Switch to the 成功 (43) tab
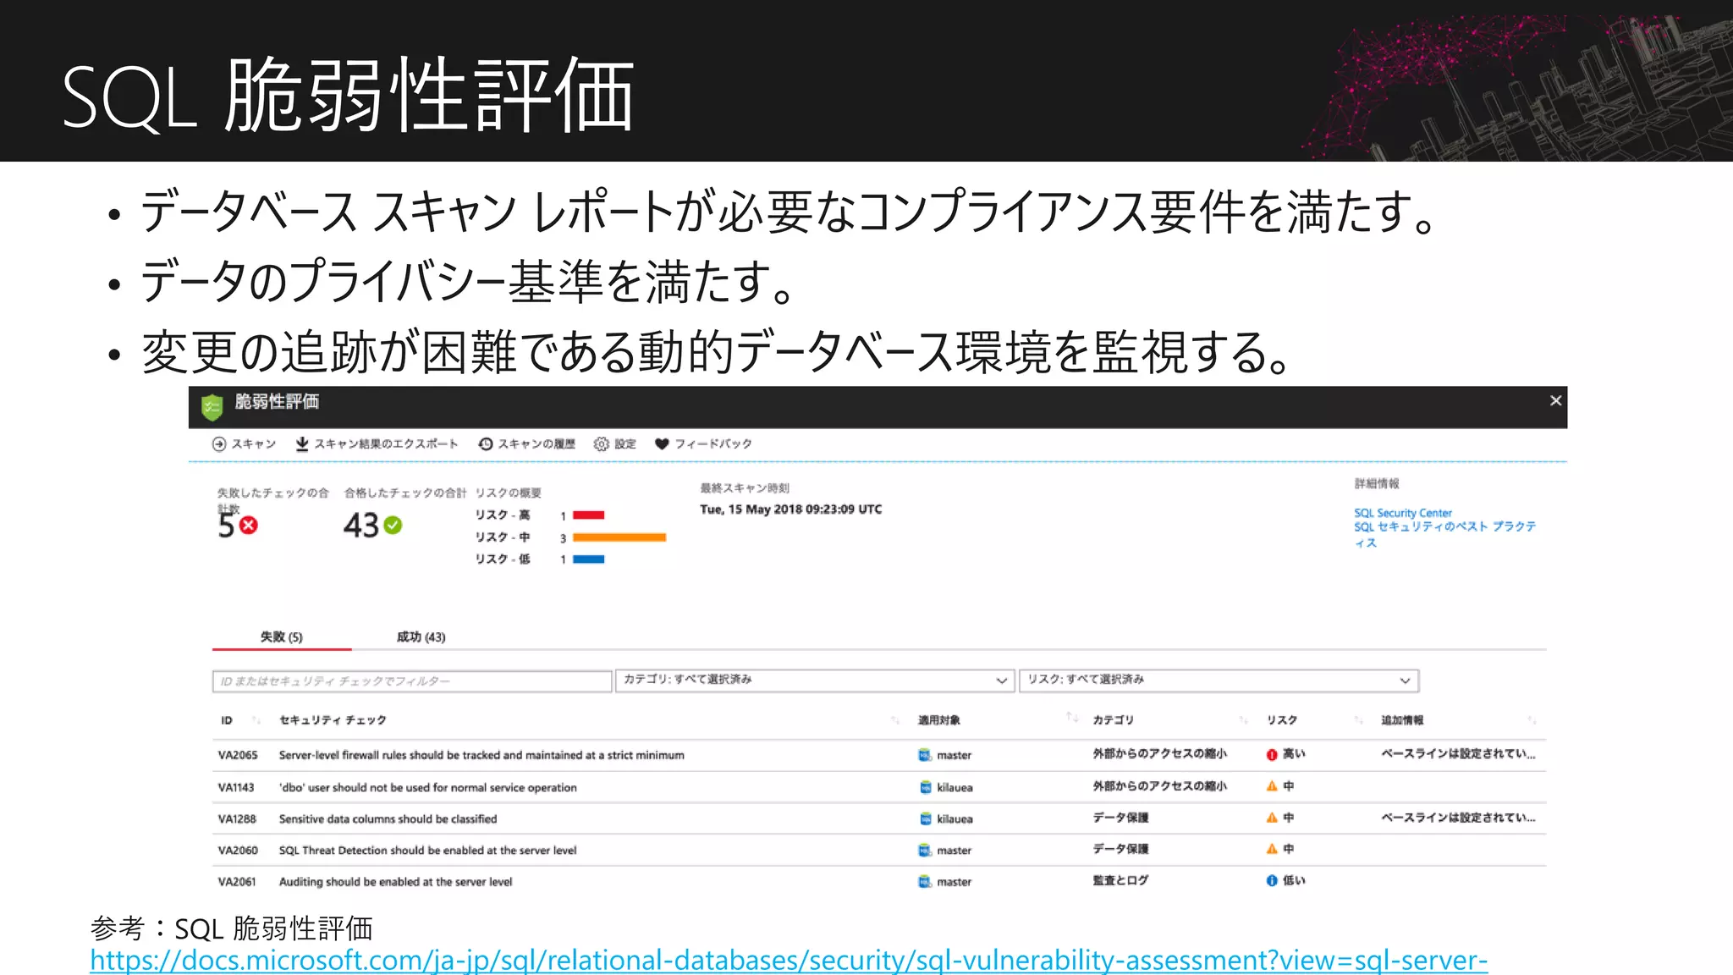Screen dimensions: 1733x975 point(421,636)
